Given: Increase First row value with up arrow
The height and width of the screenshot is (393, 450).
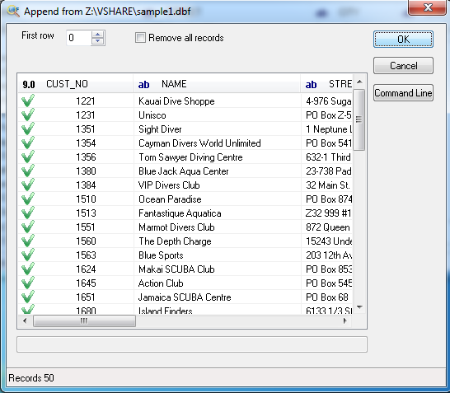Looking at the screenshot, I should pos(97,35).
